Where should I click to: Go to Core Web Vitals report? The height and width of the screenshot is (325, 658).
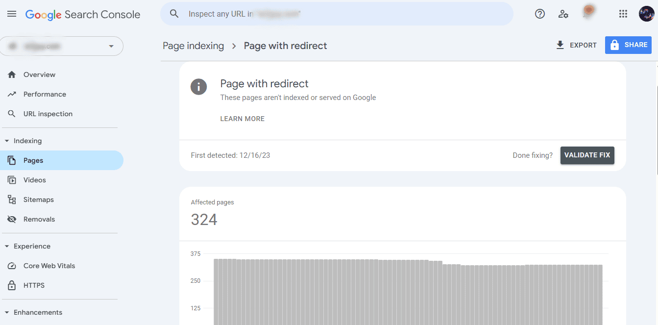[62, 266]
